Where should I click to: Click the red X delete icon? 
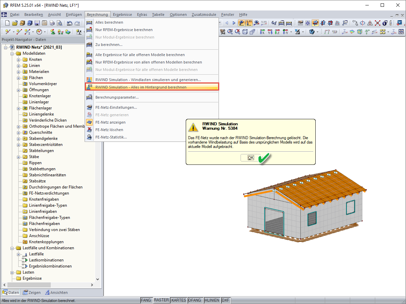tap(378, 23)
